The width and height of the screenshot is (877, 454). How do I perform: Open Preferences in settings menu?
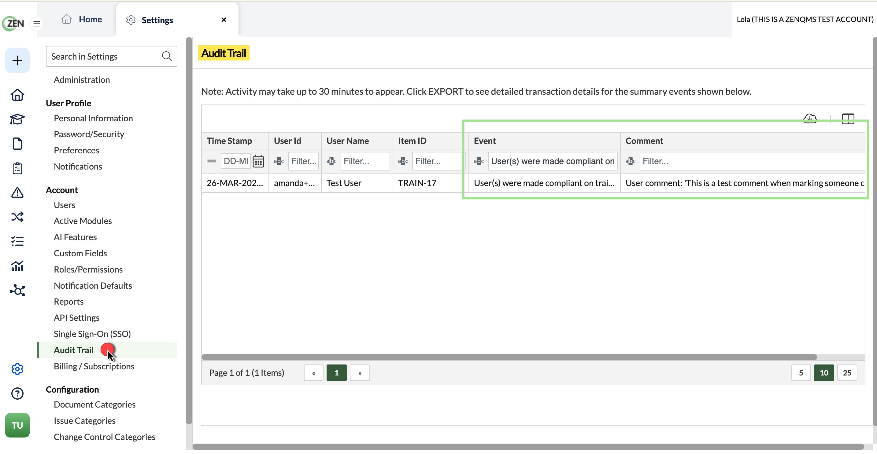tap(76, 151)
